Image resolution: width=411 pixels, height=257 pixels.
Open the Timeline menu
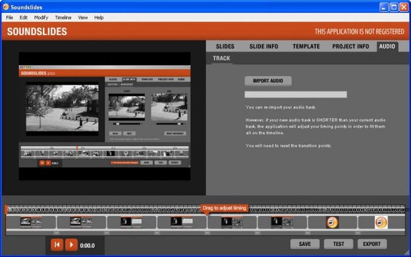63,17
